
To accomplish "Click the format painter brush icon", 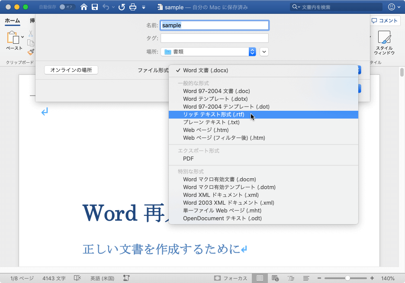I will pos(31,52).
